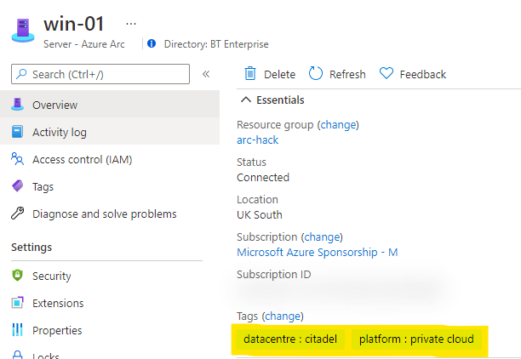Open Properties in Settings
The height and width of the screenshot is (359, 521).
[x=57, y=330]
